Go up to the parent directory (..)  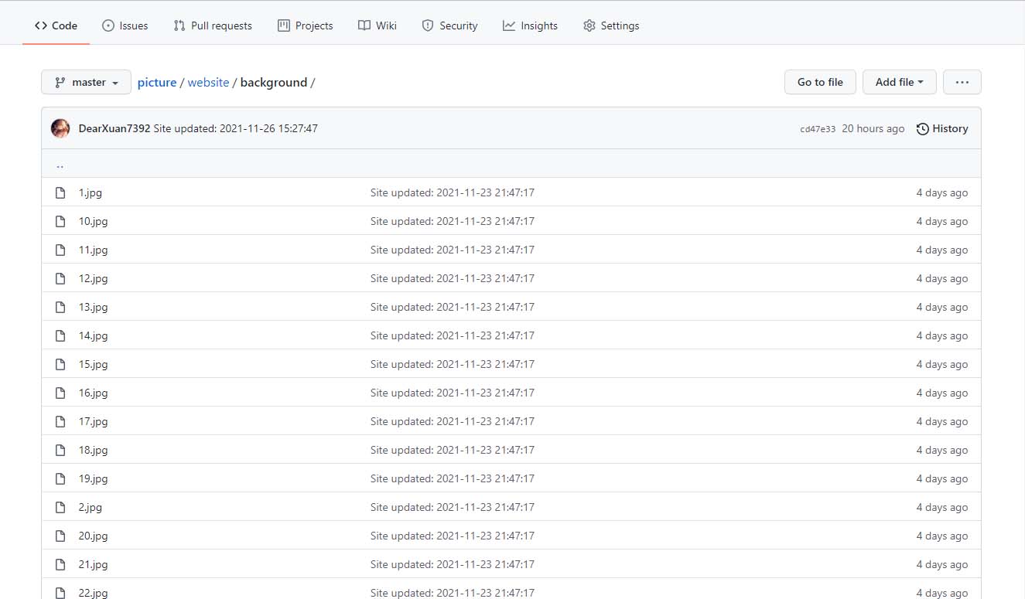(60, 164)
